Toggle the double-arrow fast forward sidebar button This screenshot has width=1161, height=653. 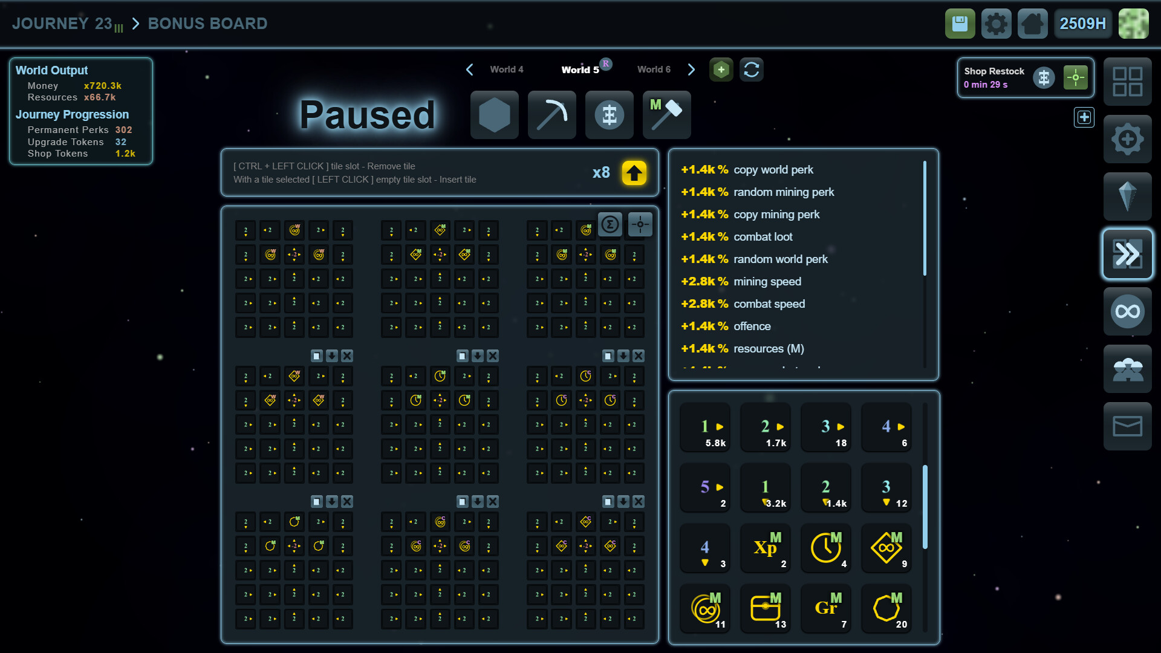1127,254
